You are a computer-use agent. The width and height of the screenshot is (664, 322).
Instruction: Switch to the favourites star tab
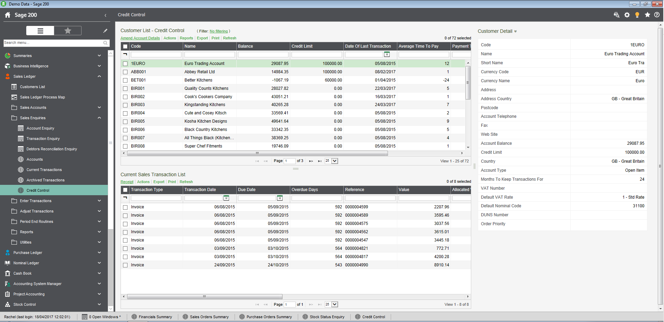(68, 31)
